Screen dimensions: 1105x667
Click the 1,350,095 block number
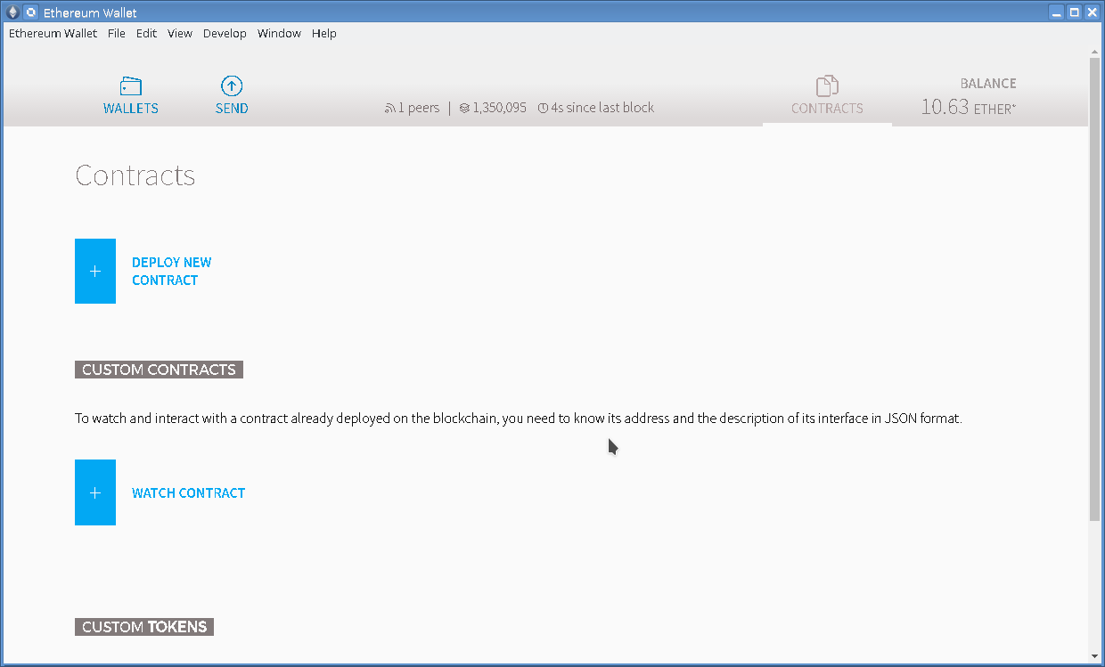[499, 108]
